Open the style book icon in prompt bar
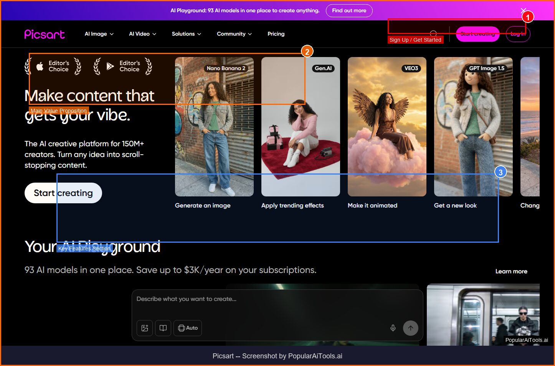 point(163,328)
